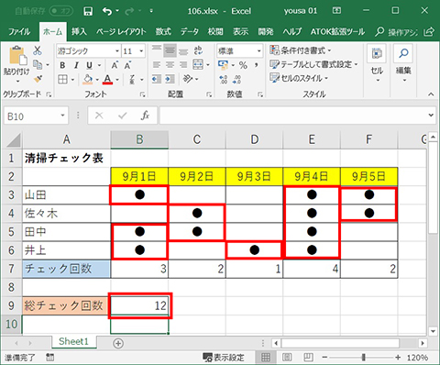
Task: Increase font size with large A
Action: [115, 65]
